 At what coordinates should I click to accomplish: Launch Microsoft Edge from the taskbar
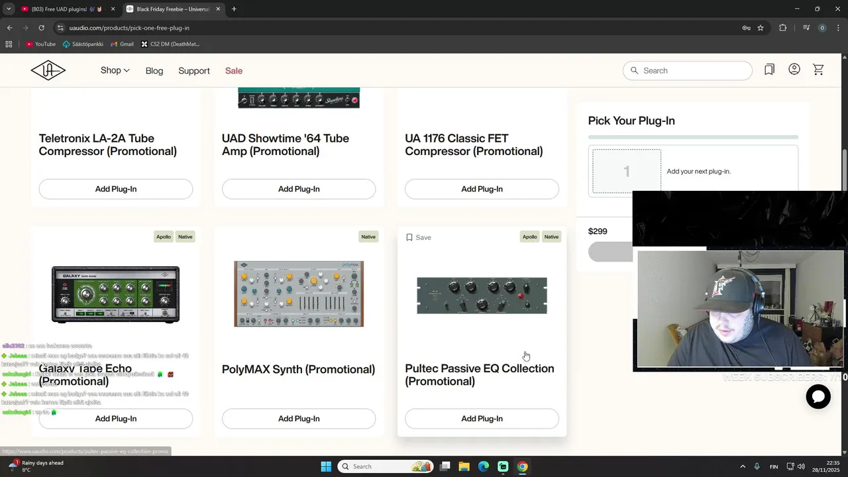click(484, 466)
